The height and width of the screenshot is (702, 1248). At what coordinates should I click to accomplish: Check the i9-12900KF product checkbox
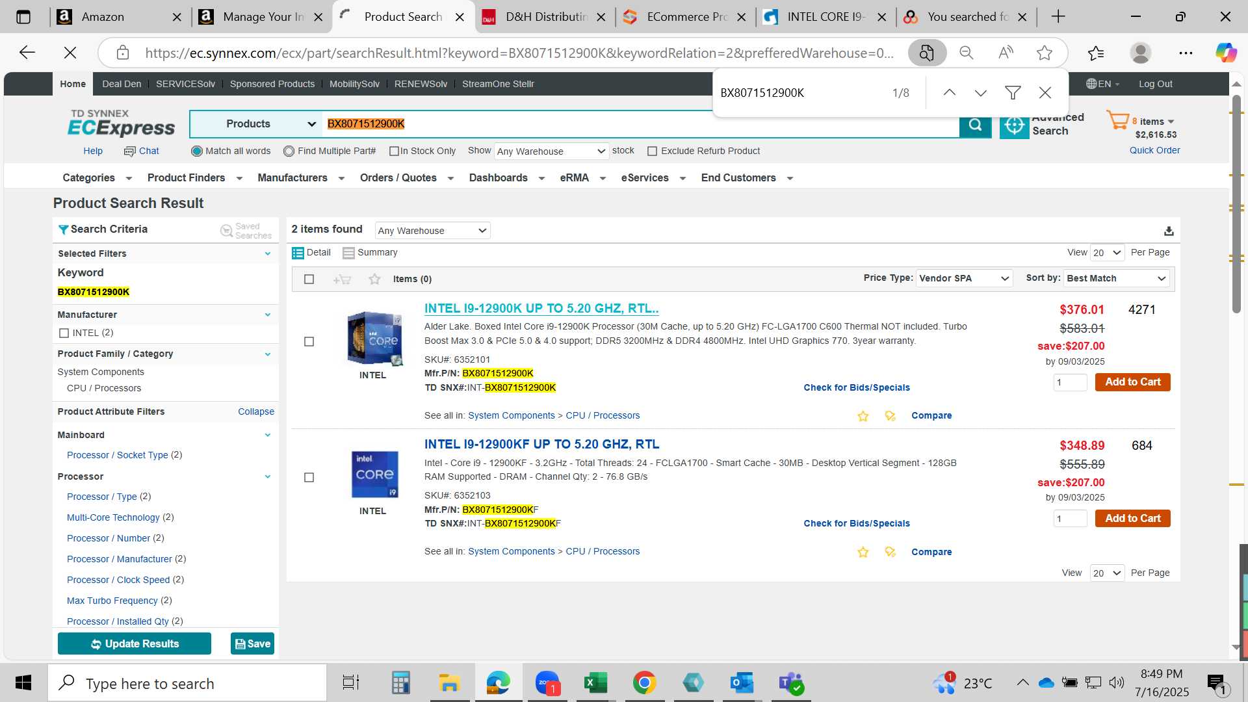[x=309, y=478]
